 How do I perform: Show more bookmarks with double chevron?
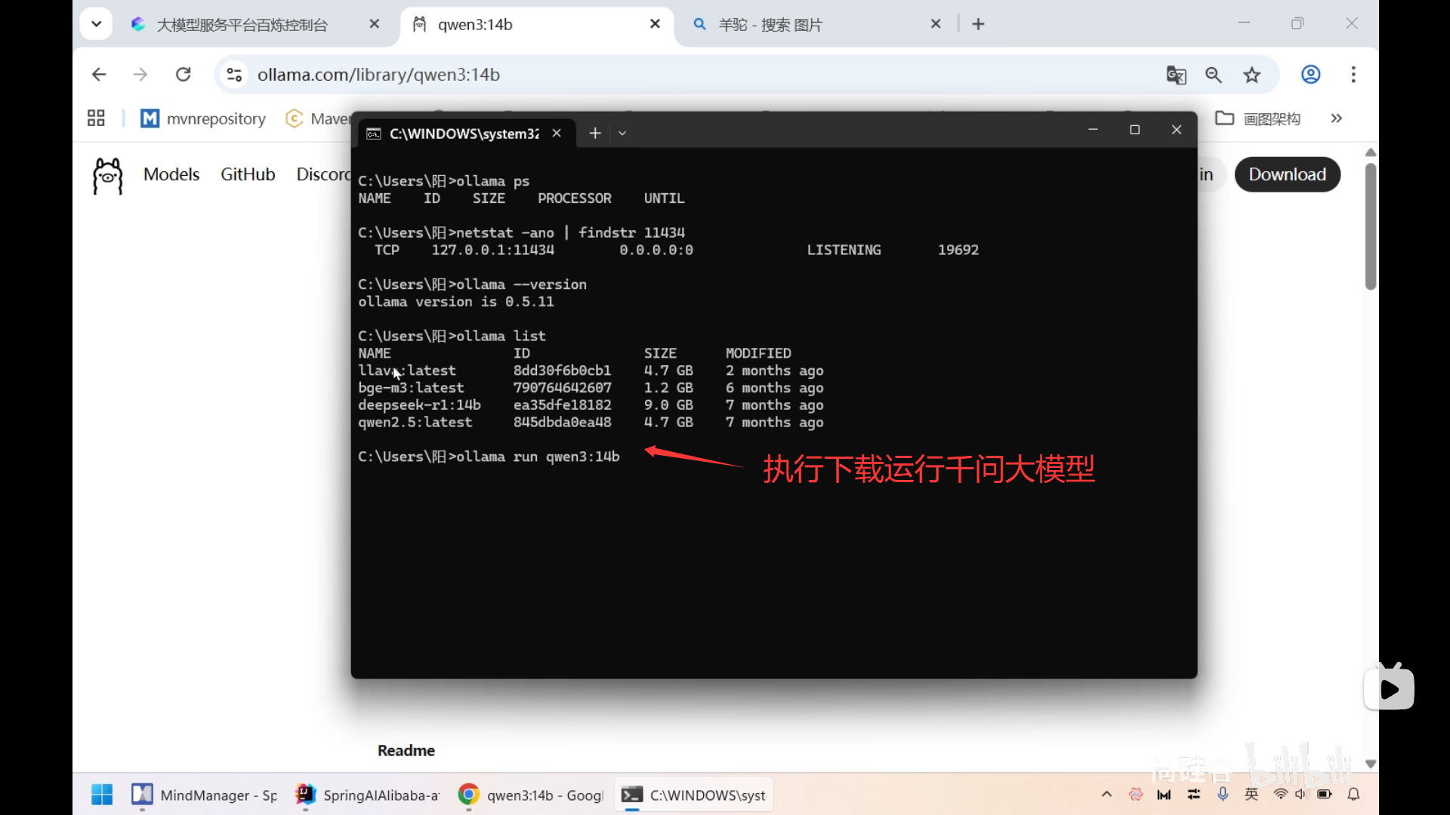tap(1337, 118)
